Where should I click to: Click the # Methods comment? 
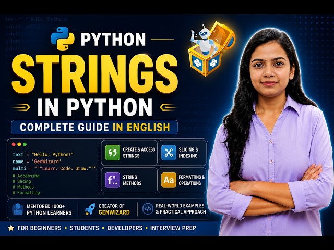pyautogui.click(x=23, y=187)
